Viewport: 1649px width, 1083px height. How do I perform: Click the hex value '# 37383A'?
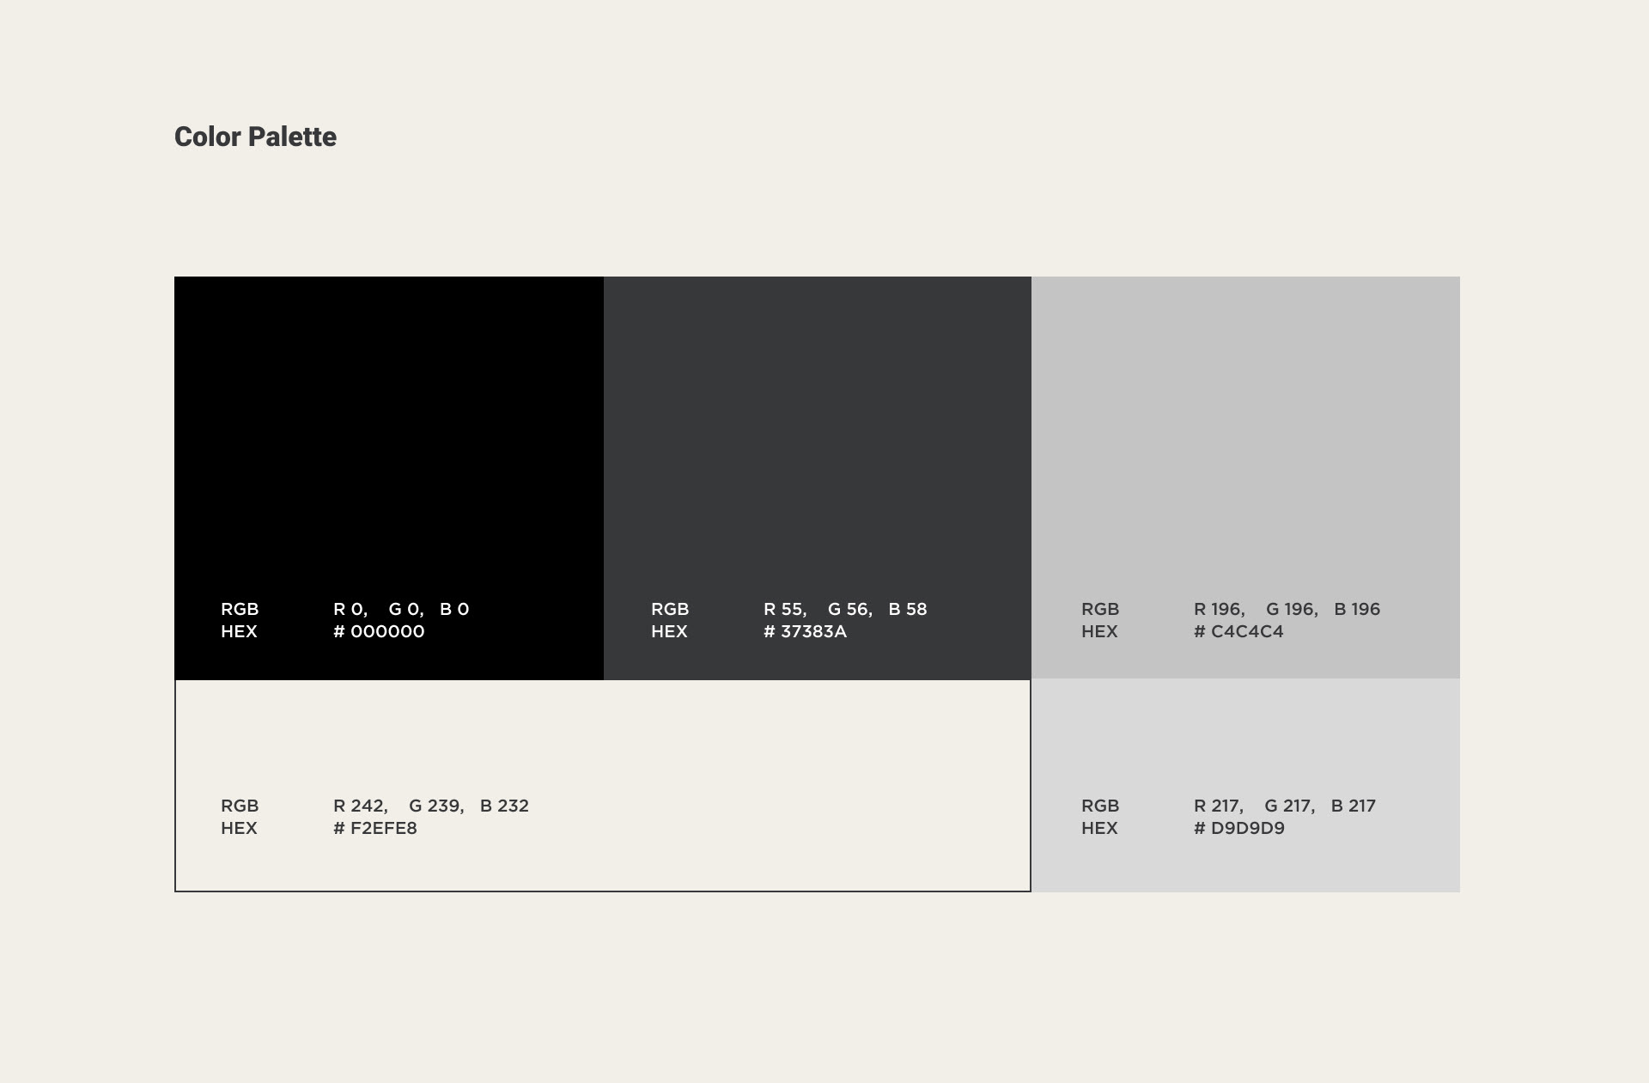[x=805, y=631]
